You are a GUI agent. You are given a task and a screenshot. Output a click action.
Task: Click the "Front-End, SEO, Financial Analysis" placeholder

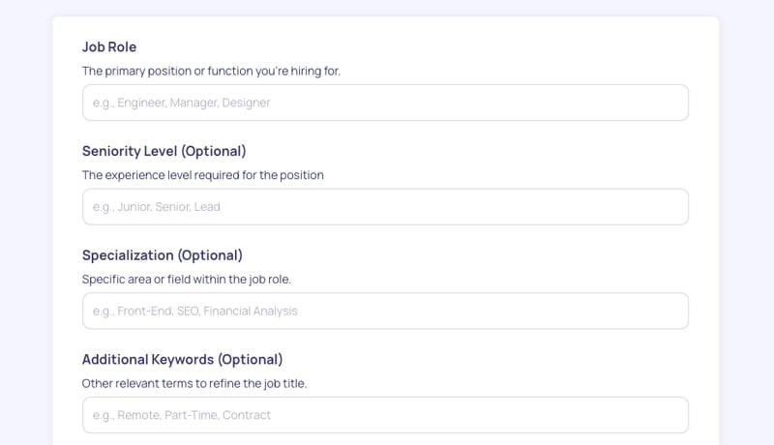point(195,311)
